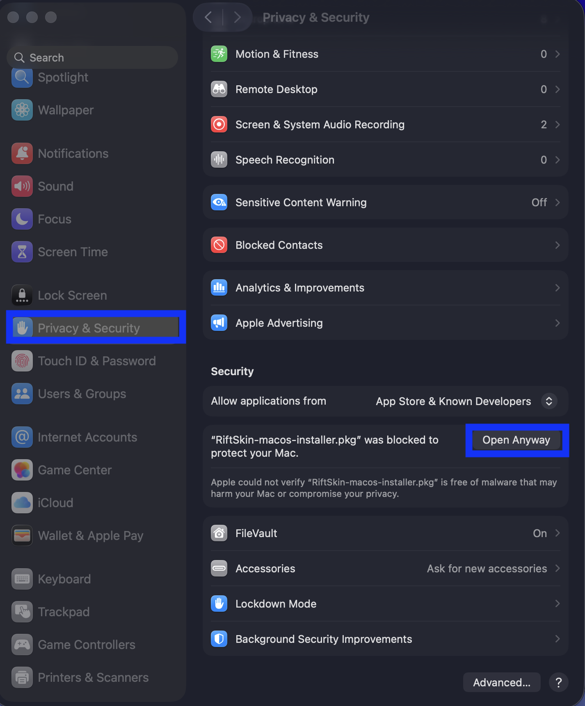Expand Speech Recognition row chevron
The width and height of the screenshot is (585, 706).
tap(558, 160)
